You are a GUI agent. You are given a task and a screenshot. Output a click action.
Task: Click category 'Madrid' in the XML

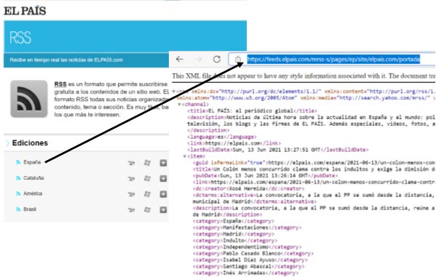click(x=232, y=234)
